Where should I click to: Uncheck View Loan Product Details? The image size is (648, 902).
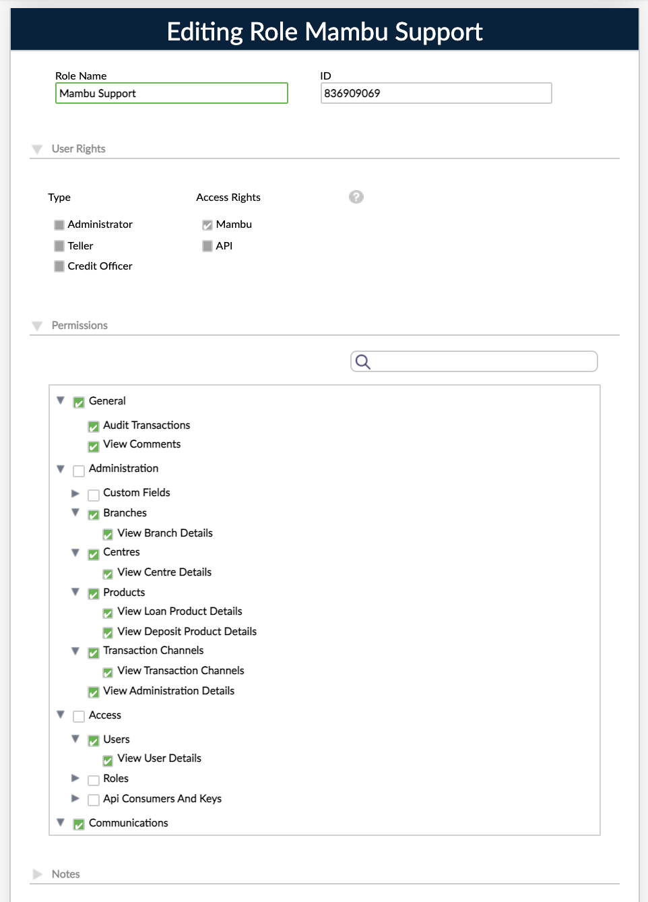[108, 613]
